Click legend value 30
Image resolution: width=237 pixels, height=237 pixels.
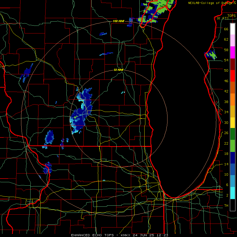tap(226, 122)
